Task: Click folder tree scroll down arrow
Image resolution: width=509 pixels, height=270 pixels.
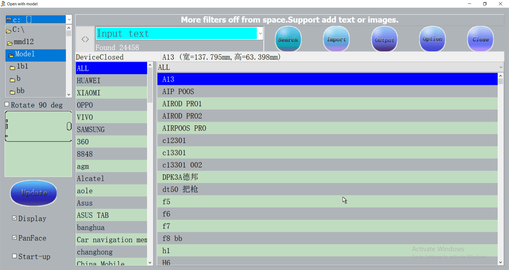Action: (69, 94)
